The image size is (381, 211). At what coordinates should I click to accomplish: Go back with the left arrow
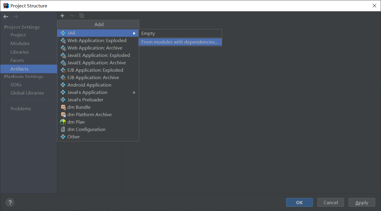6,17
